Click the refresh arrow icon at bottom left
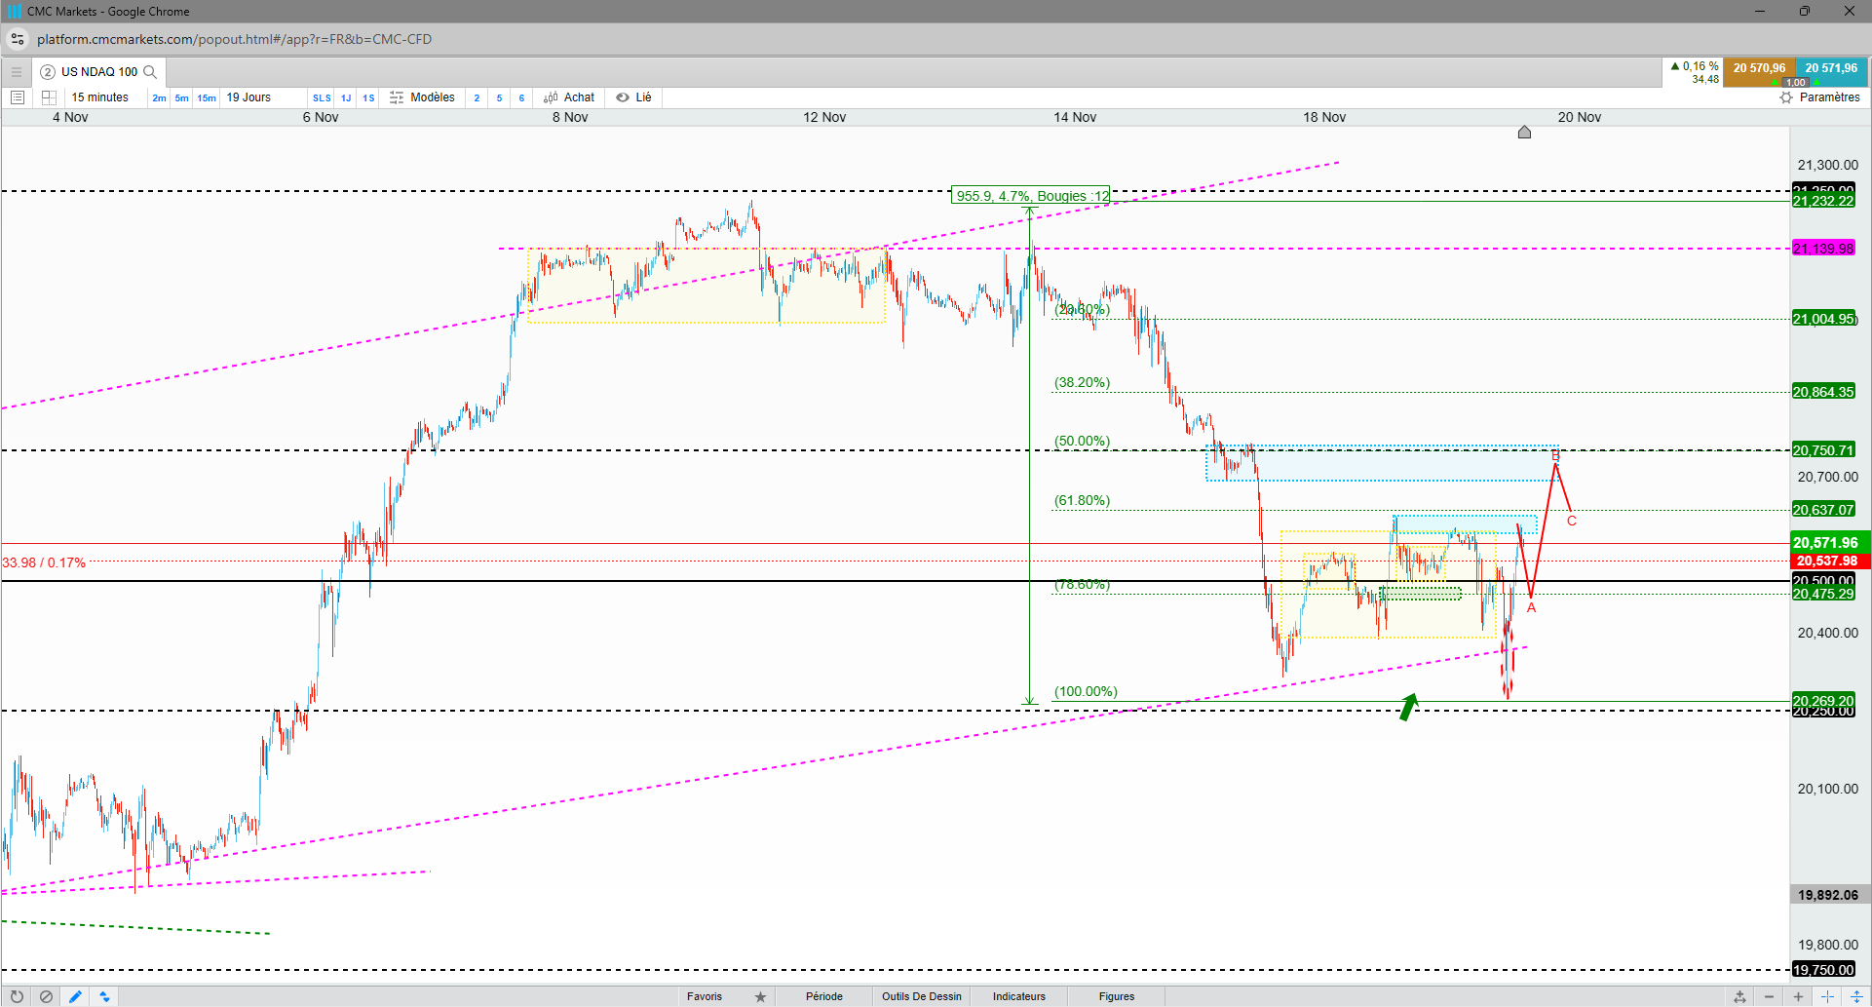Image resolution: width=1872 pixels, height=1007 pixels. point(17,996)
